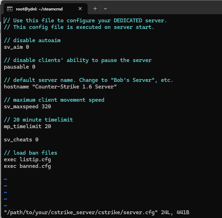The width and height of the screenshot is (222, 218).
Task: Open a new terminal tab
Action: [x=95, y=9]
